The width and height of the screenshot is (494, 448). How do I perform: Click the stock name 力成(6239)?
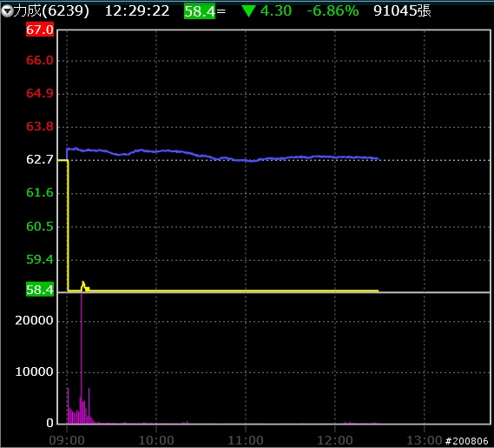[51, 11]
